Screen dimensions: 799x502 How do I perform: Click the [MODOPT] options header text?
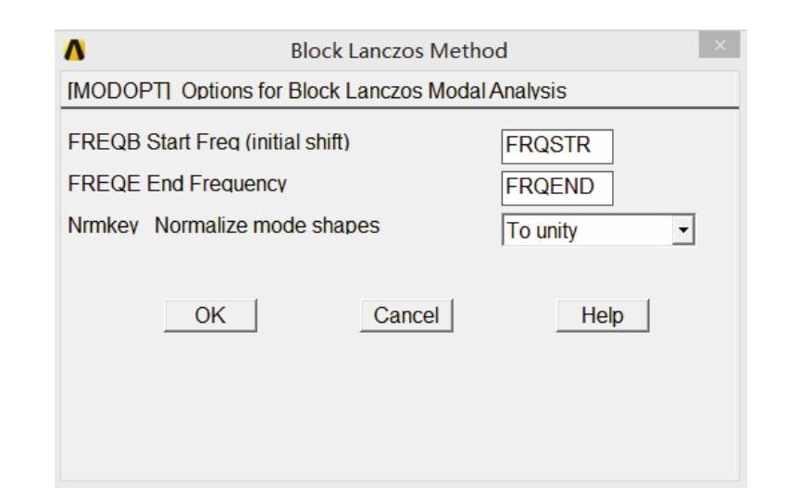(x=317, y=92)
